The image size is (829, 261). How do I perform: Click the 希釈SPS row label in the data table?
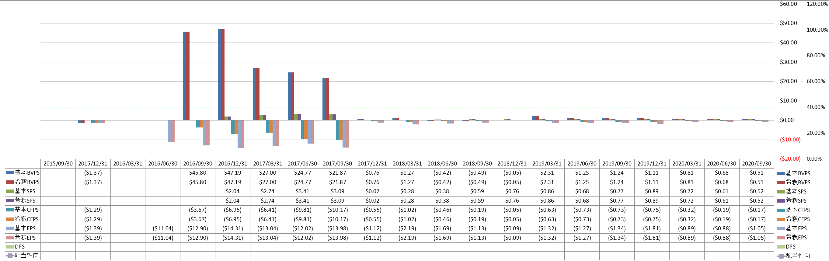(25, 200)
